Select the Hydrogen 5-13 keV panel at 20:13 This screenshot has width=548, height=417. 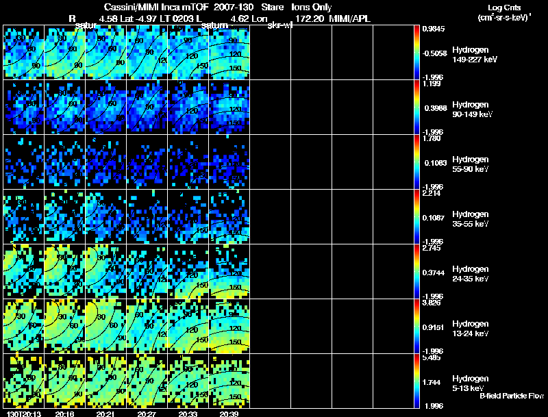[23, 381]
